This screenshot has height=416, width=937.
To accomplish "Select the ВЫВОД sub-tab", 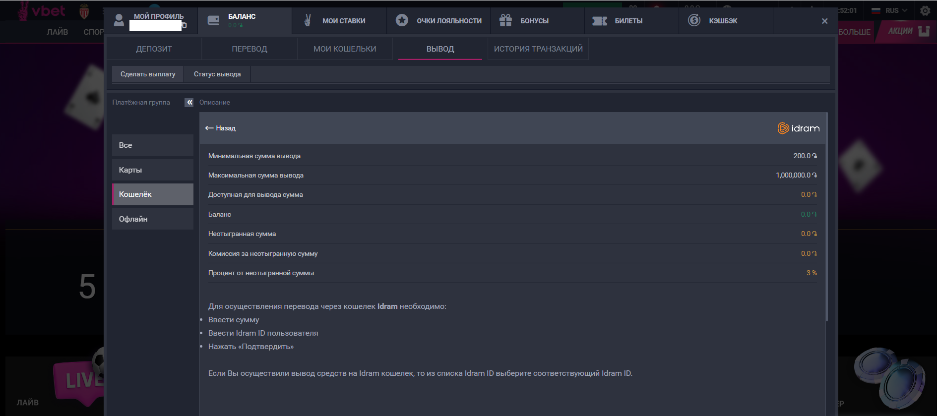I will tap(440, 49).
